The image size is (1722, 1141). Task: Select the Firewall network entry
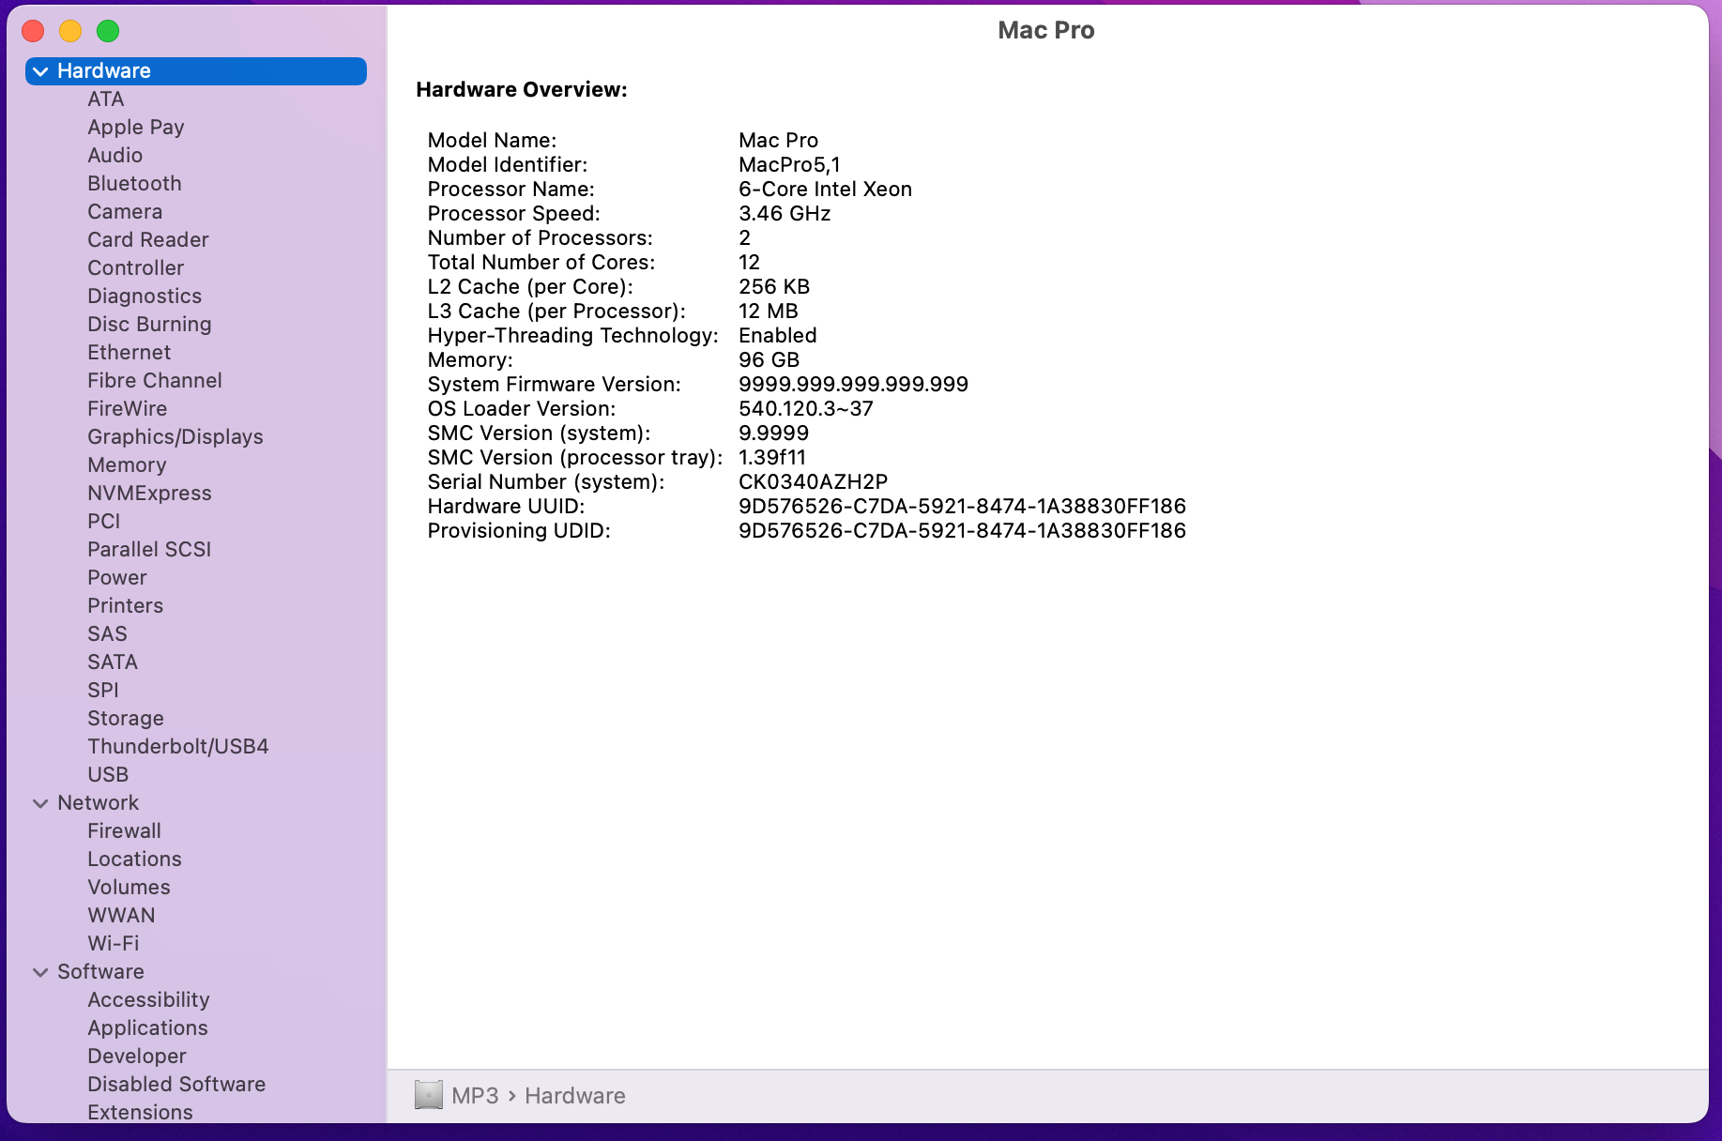123,830
